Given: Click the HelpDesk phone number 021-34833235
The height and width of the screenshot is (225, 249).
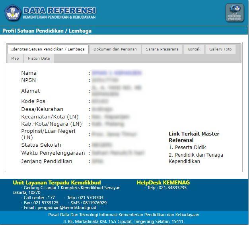Looking at the screenshot, I should [x=167, y=188].
